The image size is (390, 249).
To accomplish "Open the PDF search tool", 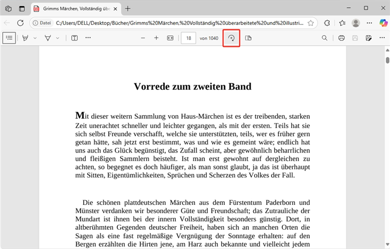I will coord(324,38).
